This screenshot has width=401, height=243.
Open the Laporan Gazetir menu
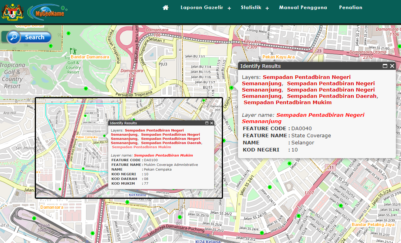coord(206,7)
